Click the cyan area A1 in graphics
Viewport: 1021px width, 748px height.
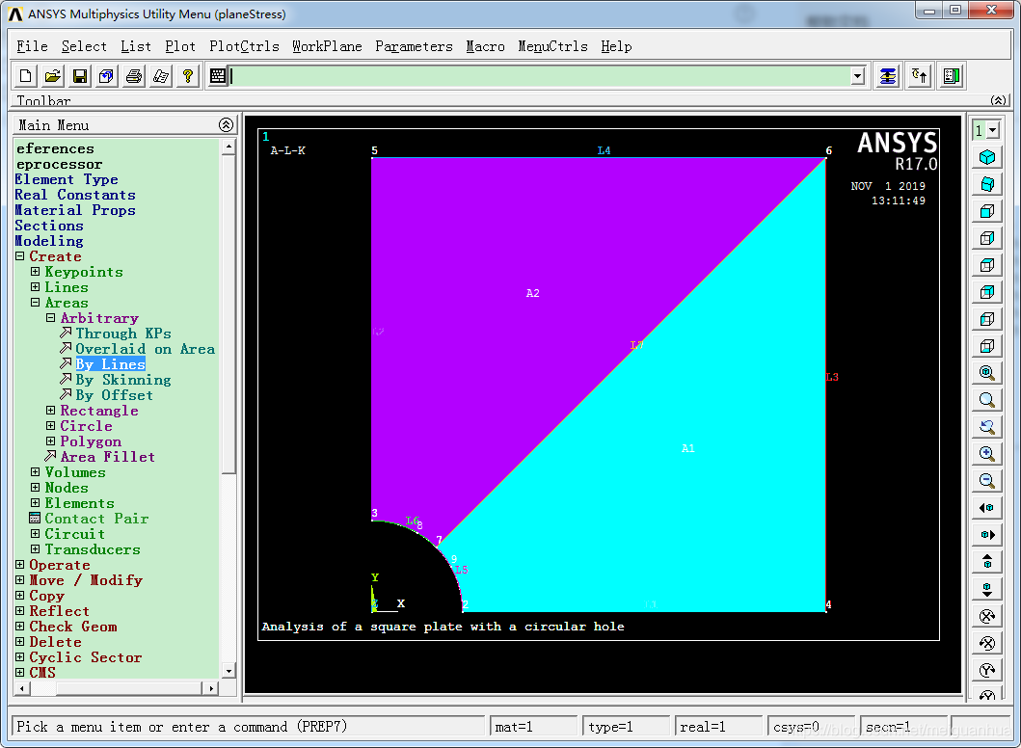click(x=687, y=448)
